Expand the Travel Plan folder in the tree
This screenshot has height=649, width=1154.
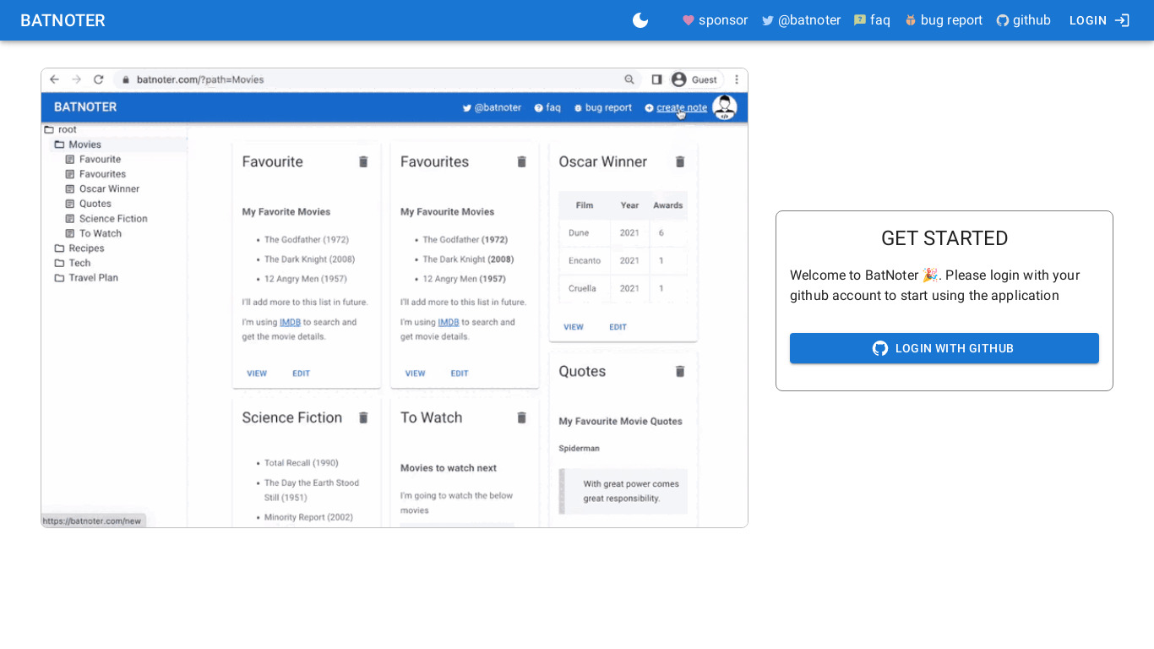pos(93,278)
